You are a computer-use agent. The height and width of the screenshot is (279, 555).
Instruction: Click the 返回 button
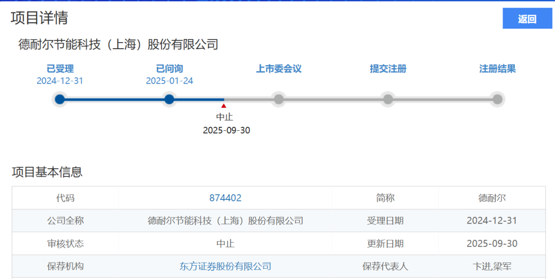point(527,19)
